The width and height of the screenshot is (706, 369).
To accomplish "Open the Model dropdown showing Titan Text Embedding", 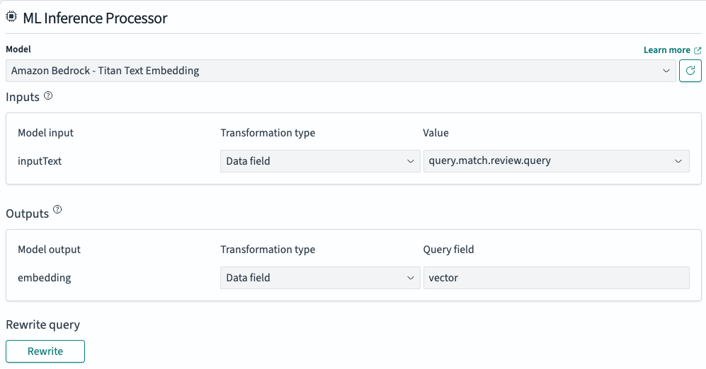I will pos(341,71).
